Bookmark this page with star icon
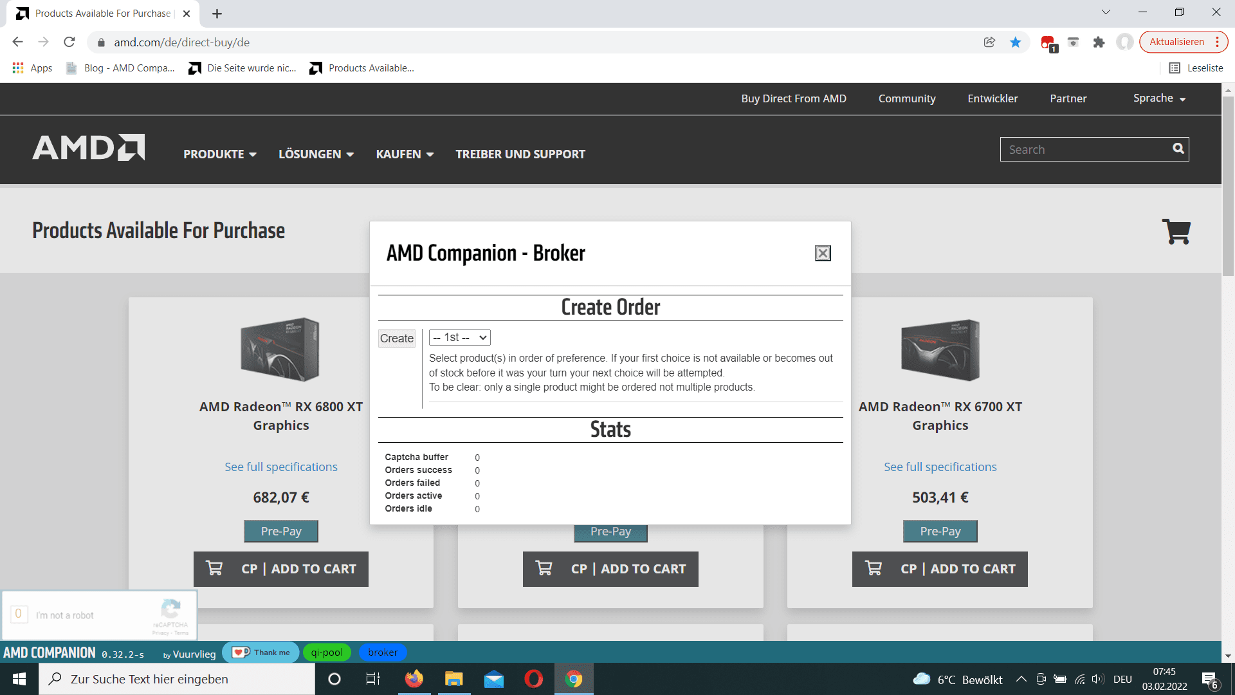The image size is (1235, 695). point(1016,42)
